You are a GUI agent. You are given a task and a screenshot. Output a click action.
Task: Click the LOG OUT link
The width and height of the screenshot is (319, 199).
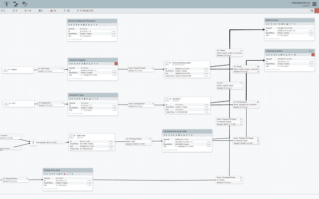(x=306, y=5)
